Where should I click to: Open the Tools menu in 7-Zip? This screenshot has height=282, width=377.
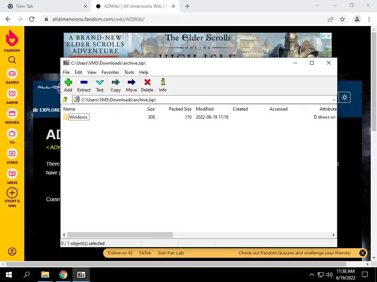coord(129,72)
